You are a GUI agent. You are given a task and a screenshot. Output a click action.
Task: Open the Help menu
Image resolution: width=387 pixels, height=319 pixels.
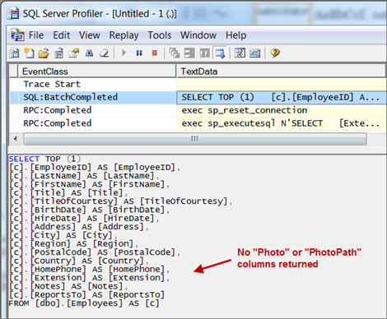[236, 35]
